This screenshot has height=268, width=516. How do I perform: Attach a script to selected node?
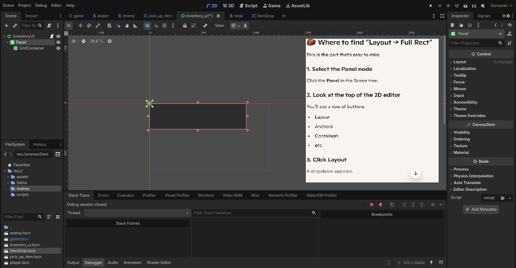(x=49, y=26)
